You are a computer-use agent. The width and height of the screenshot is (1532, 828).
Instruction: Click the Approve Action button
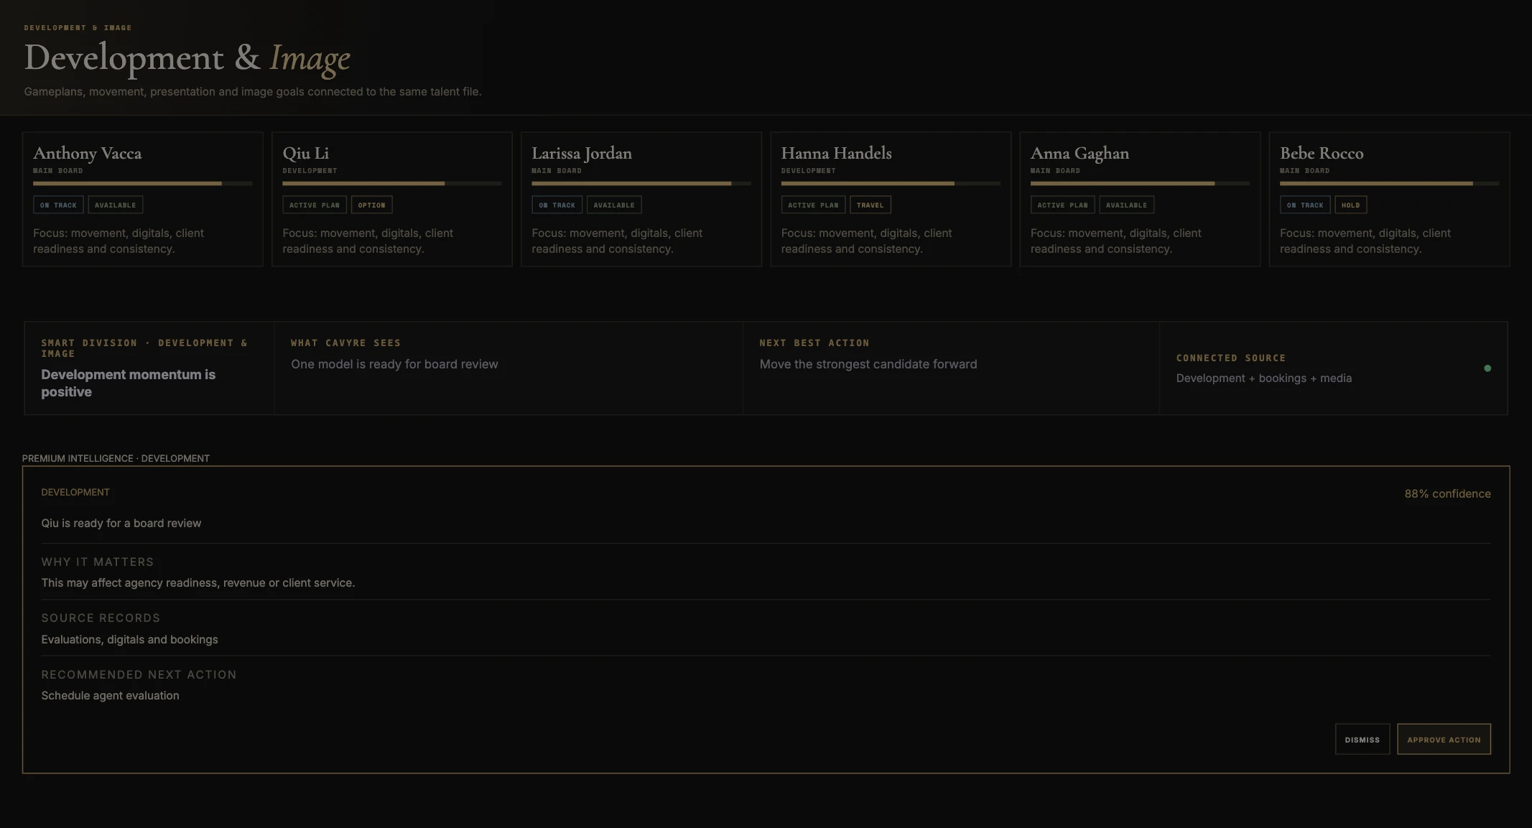tap(1444, 739)
